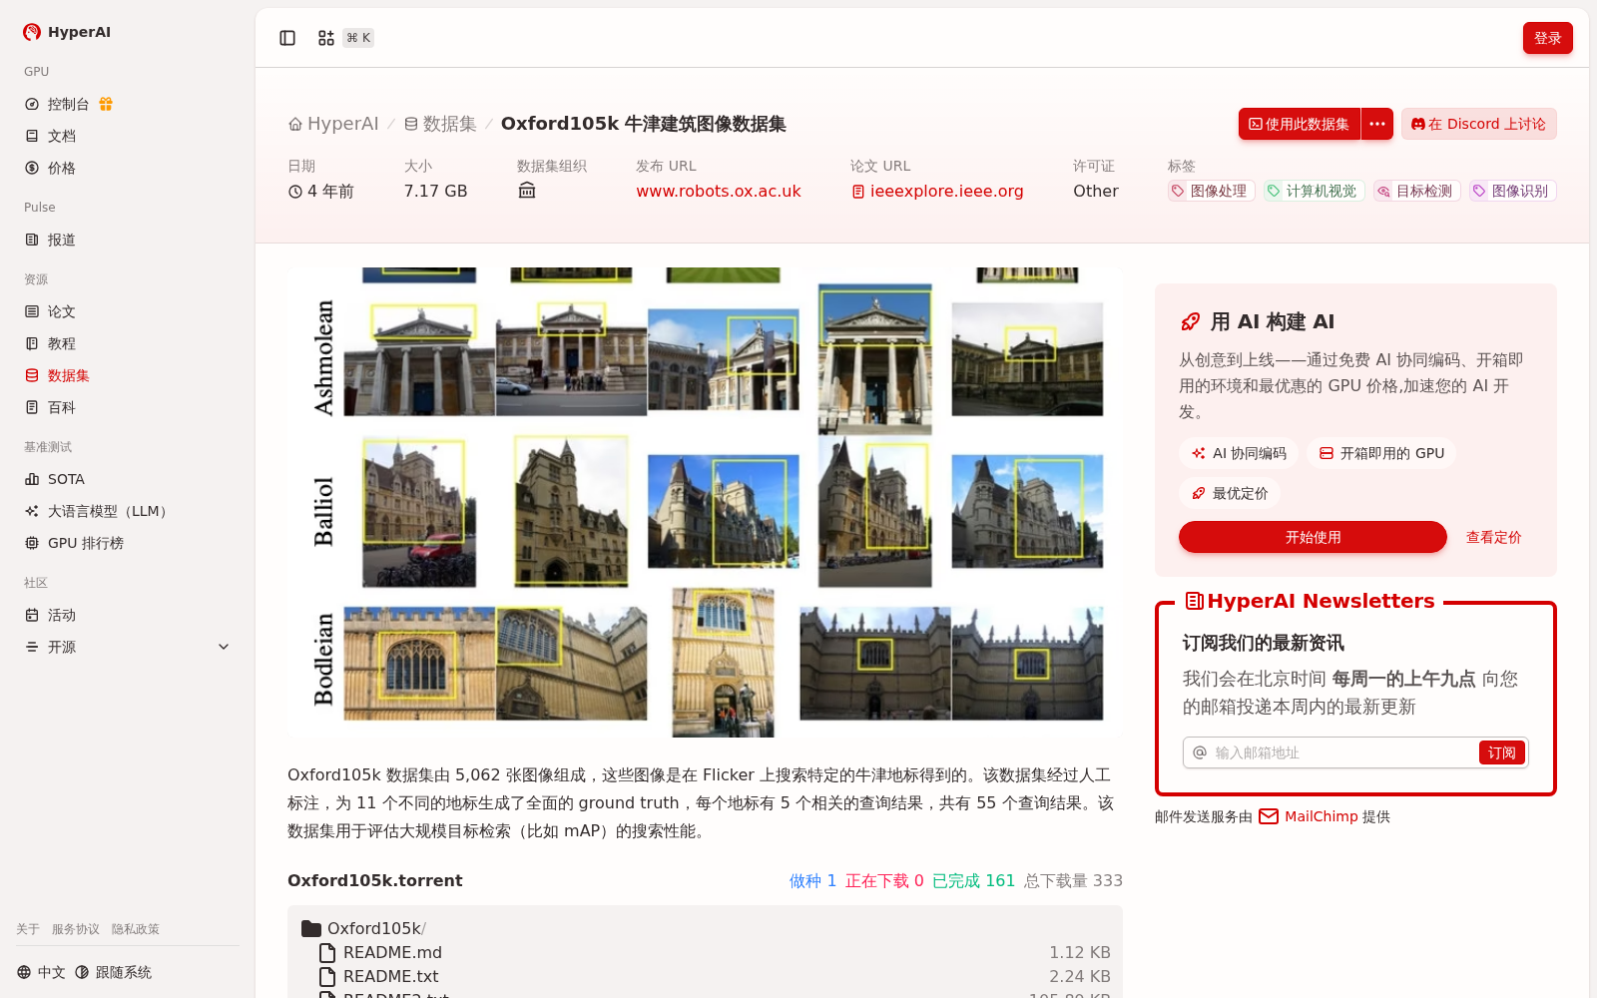Click the HyperAI breadcrumb home link
Viewport: 1597px width, 998px height.
[333, 124]
